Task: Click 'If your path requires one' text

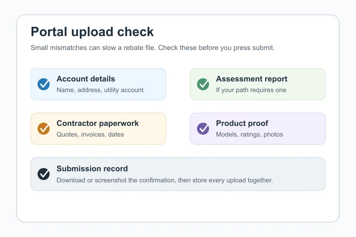Action: click(251, 90)
